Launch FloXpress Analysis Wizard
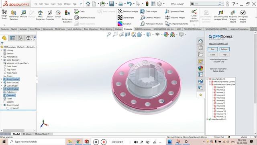The width and height of the screenshot is (257, 145). point(233,16)
